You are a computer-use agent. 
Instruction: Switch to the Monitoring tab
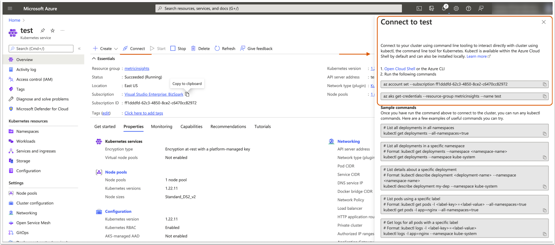point(162,126)
